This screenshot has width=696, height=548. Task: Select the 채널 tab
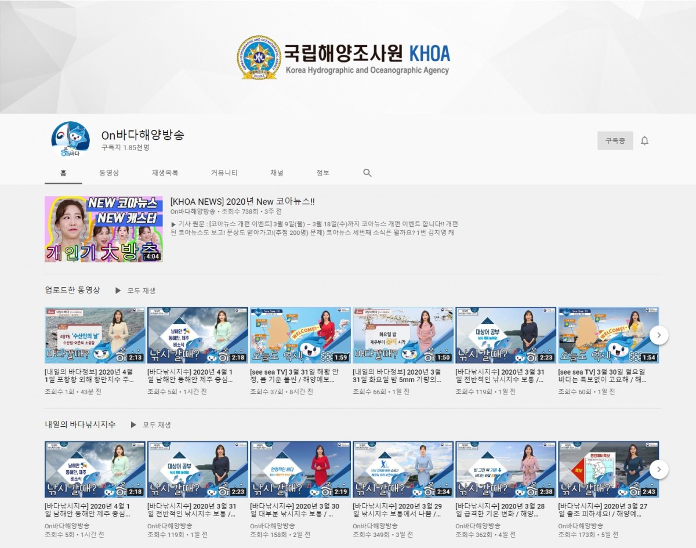click(x=277, y=173)
